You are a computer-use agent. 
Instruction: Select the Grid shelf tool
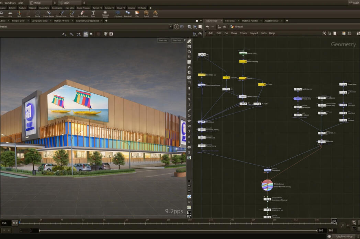[10, 14]
